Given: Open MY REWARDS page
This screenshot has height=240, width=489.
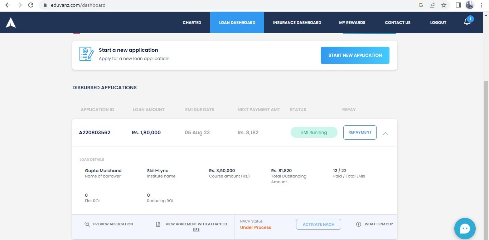Looking at the screenshot, I should click(x=352, y=22).
